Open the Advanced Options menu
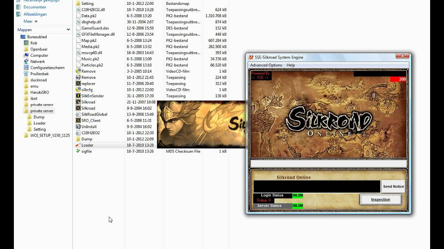The height and width of the screenshot is (249, 444). click(x=266, y=65)
